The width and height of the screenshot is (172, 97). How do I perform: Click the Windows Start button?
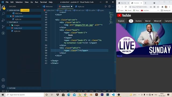click(3, 95)
